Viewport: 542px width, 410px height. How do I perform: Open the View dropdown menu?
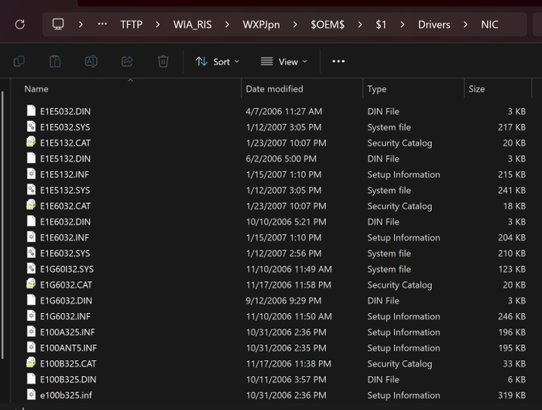[x=283, y=61]
